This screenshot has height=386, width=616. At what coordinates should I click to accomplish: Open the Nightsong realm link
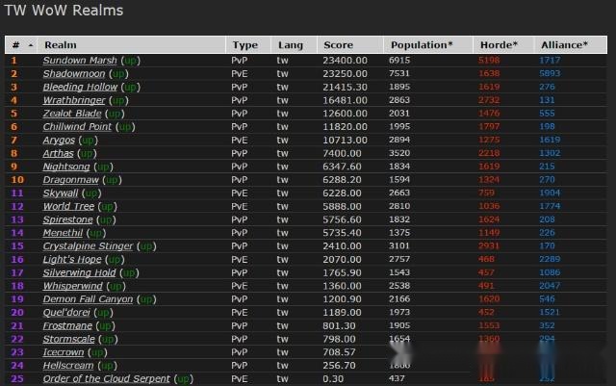click(x=66, y=167)
